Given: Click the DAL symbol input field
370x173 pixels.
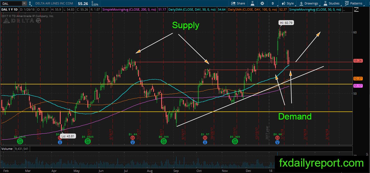Looking at the screenshot, I should 11,3.
